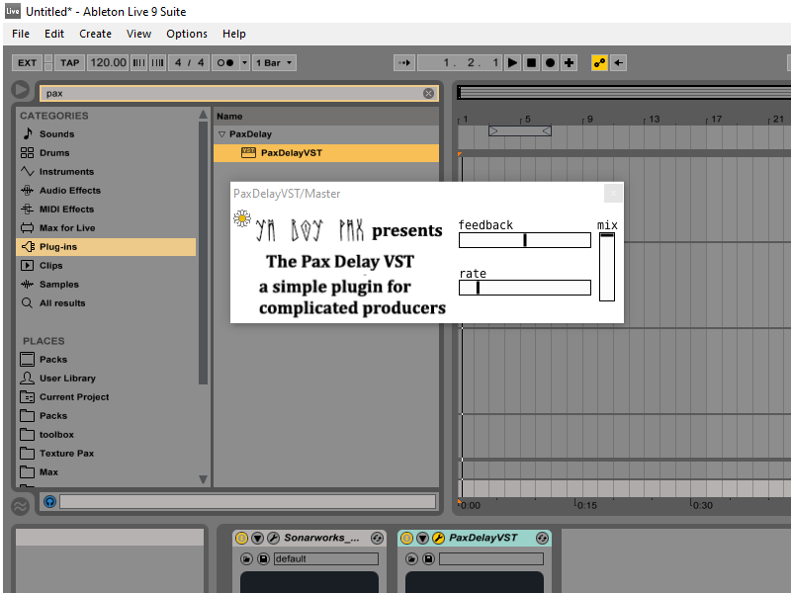This screenshot has width=791, height=593.
Task: Adjust the feedback slider
Action: (525, 240)
